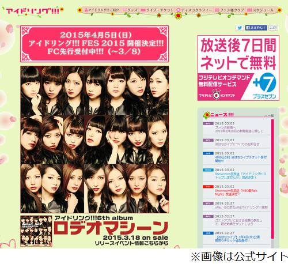
Task: Open the ライブ・チケット menu item
Action: point(157,10)
